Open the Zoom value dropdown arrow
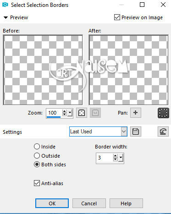The image size is (171, 214). [x=70, y=113]
